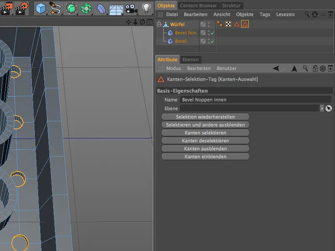Open the subdivision surface generator icon
Viewport: 335px width, 251px height.
(x=71, y=8)
